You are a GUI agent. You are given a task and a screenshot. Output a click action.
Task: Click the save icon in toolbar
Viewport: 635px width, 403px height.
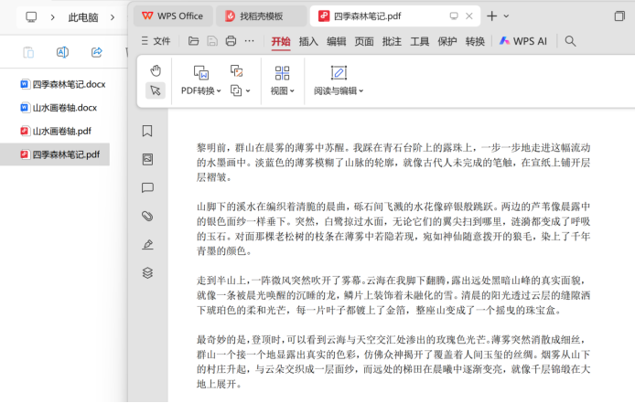[x=212, y=41]
